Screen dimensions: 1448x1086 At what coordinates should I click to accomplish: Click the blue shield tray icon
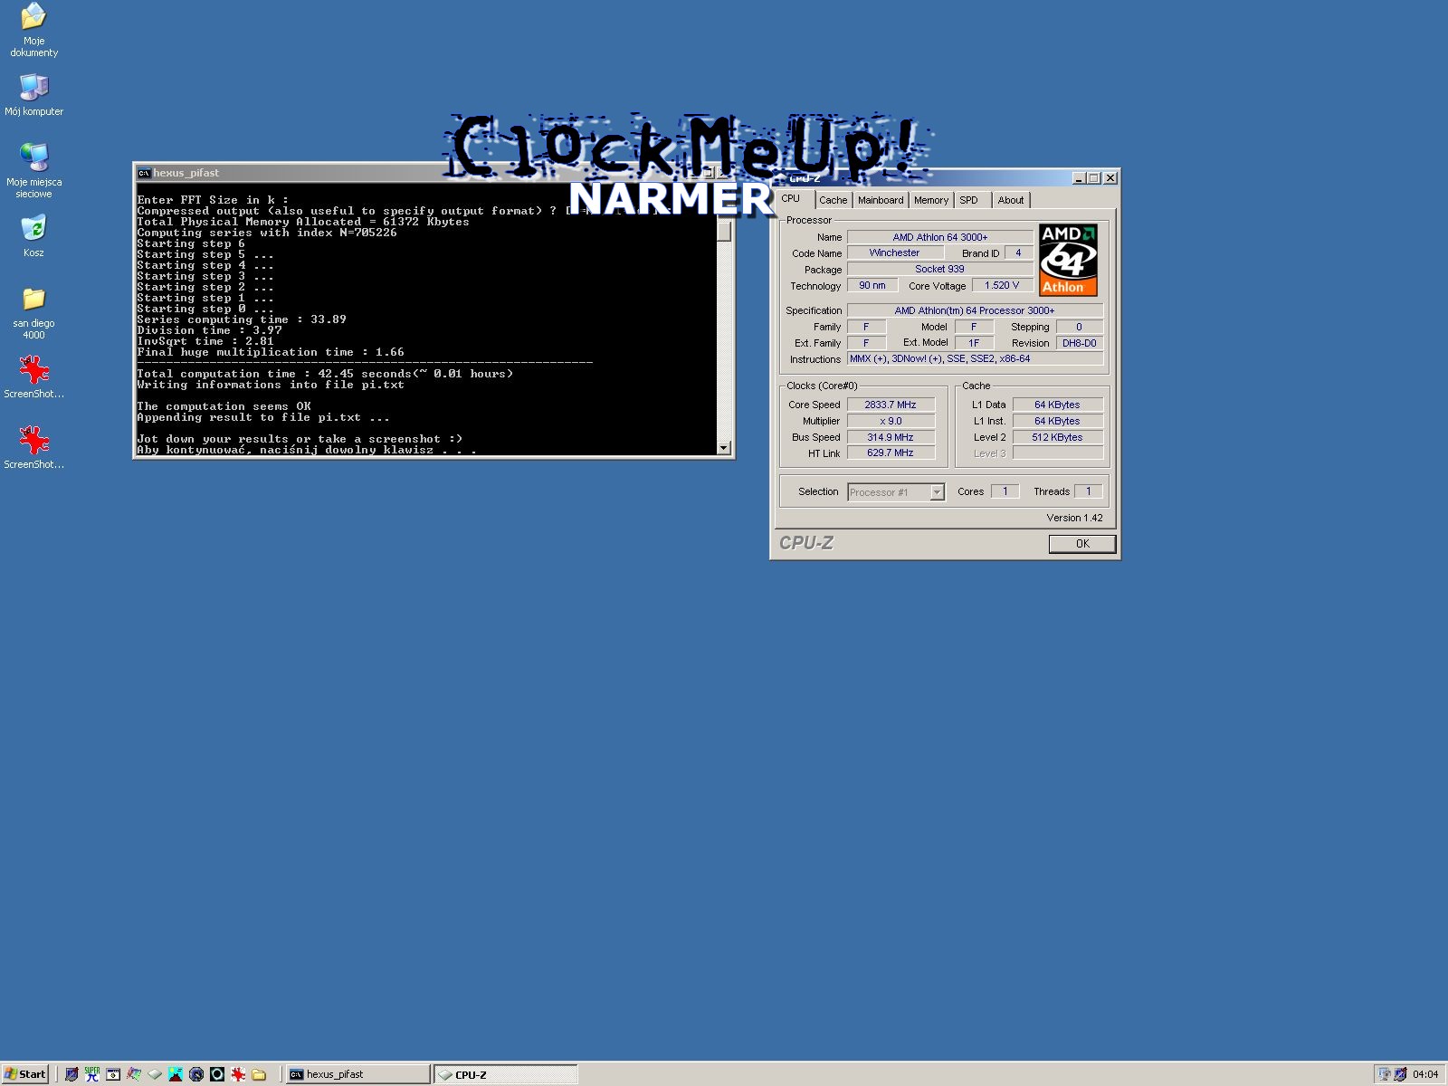[1400, 1074]
